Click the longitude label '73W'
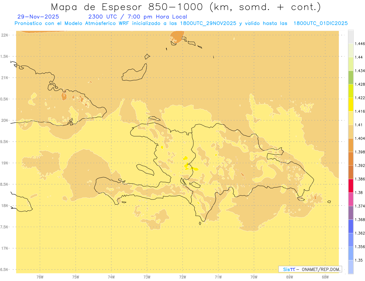 point(147,277)
